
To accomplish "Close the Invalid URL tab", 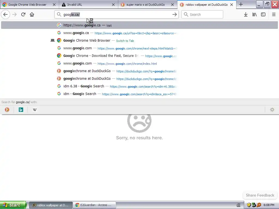I will coord(113,5).
